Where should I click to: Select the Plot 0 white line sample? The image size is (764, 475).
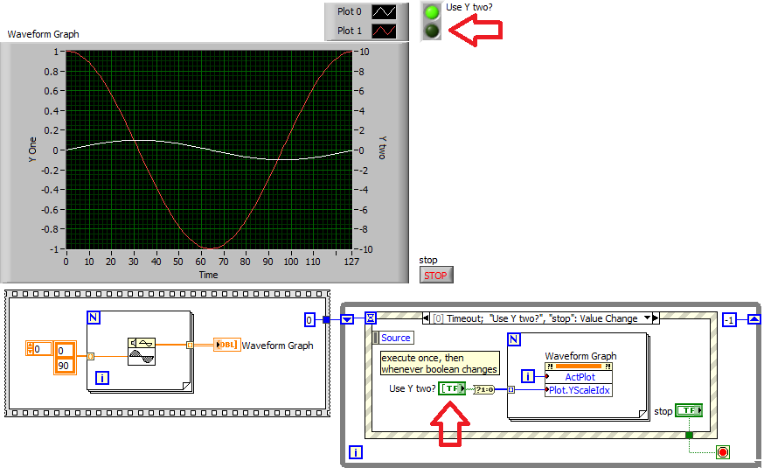[x=384, y=11]
